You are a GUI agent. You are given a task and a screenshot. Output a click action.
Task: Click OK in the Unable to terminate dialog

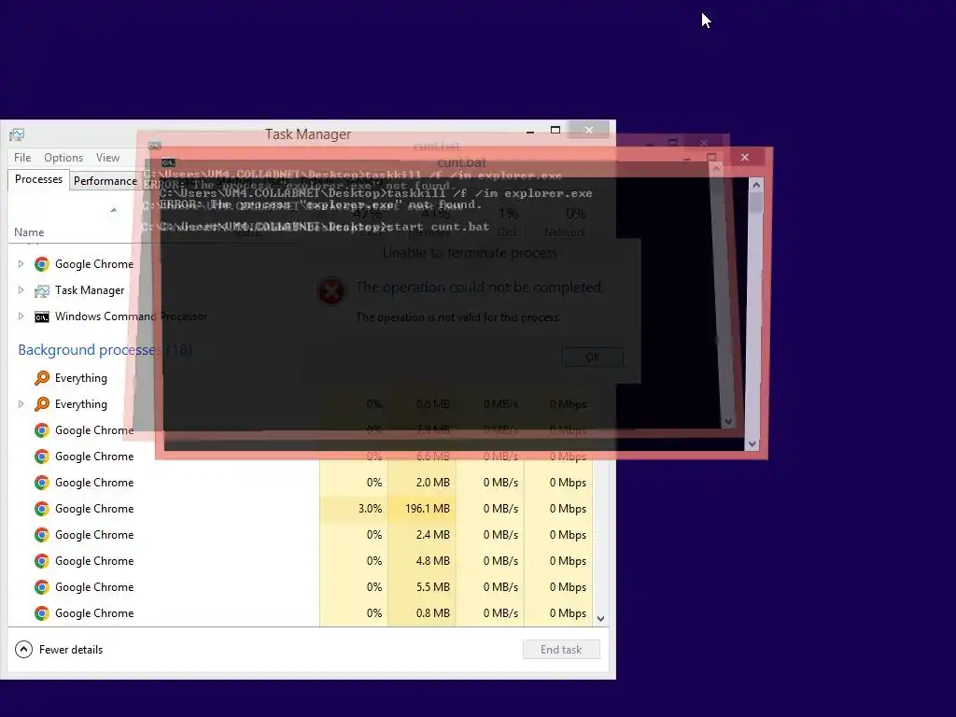(x=592, y=358)
